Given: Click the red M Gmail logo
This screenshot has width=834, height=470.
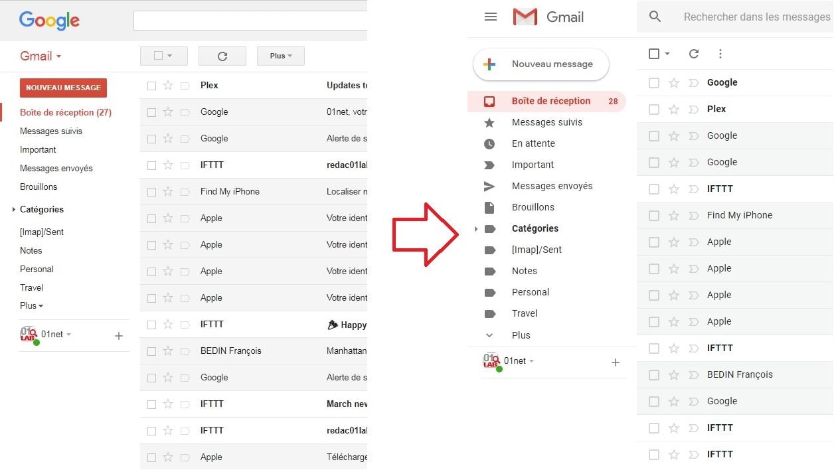Looking at the screenshot, I should click(525, 17).
